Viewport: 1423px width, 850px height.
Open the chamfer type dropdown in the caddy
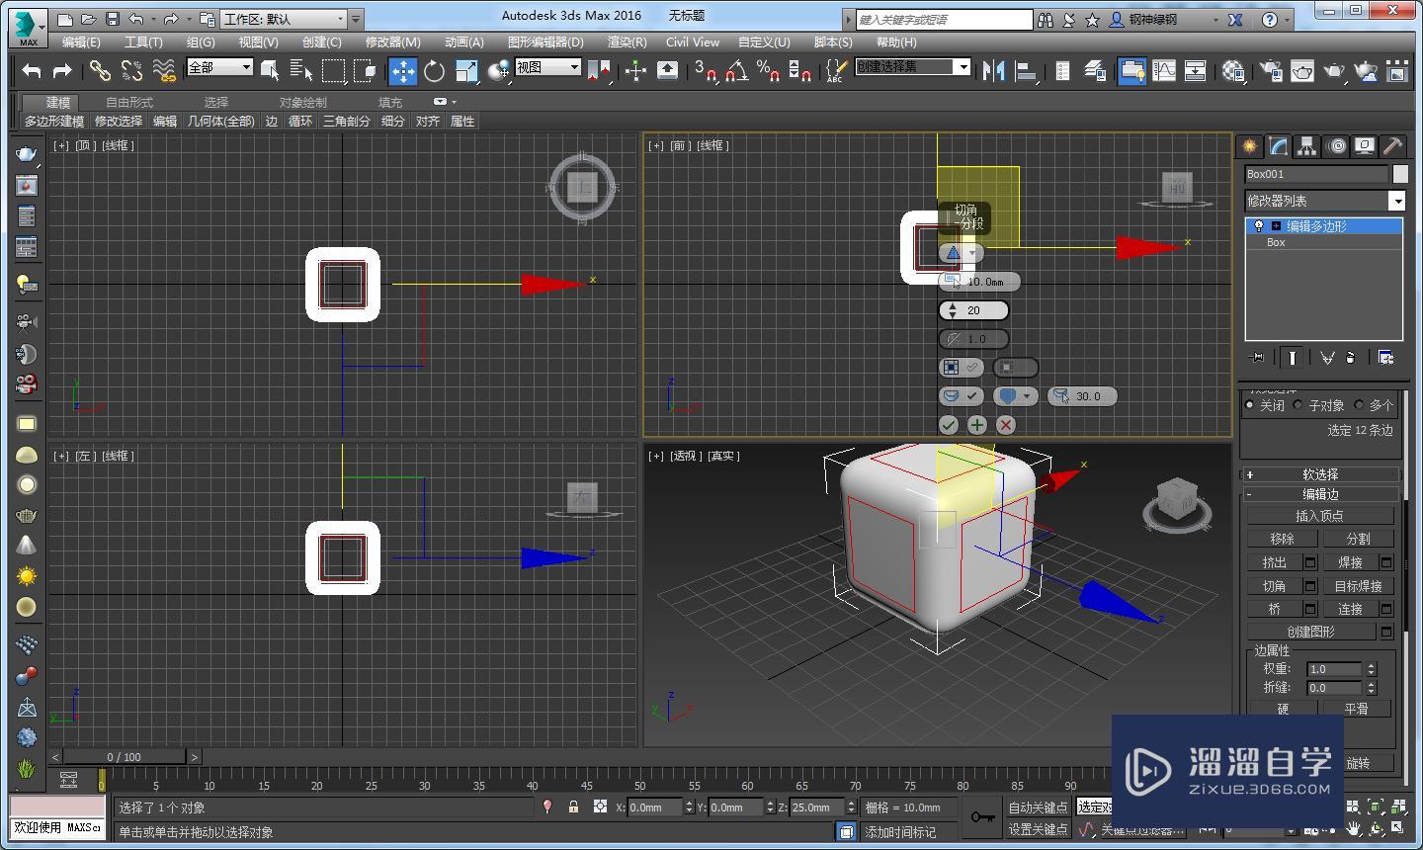click(972, 252)
